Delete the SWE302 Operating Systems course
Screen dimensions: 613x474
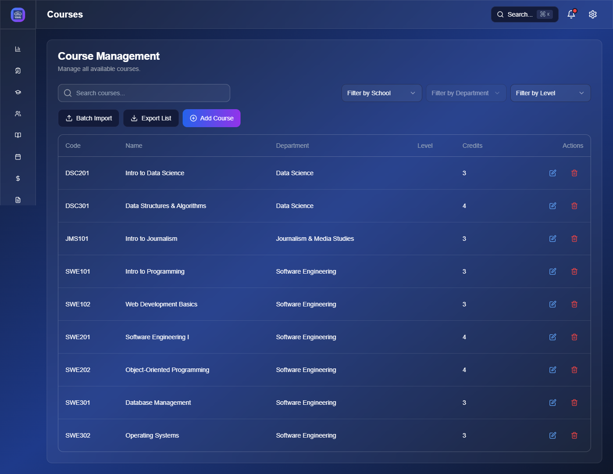[574, 435]
